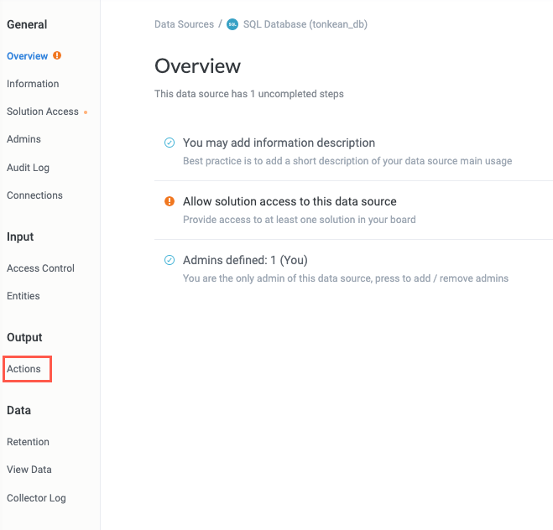Viewport: 553px width, 530px height.
Task: Click the SQL Database icon in breadcrumb
Action: (x=232, y=24)
